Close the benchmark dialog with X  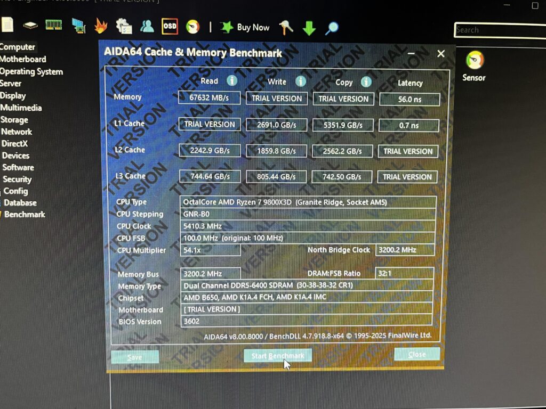[441, 54]
